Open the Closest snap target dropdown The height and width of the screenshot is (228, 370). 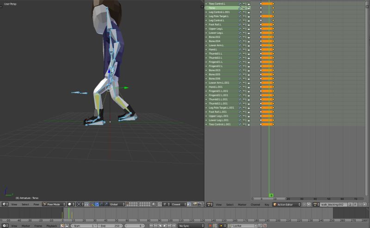(178, 204)
